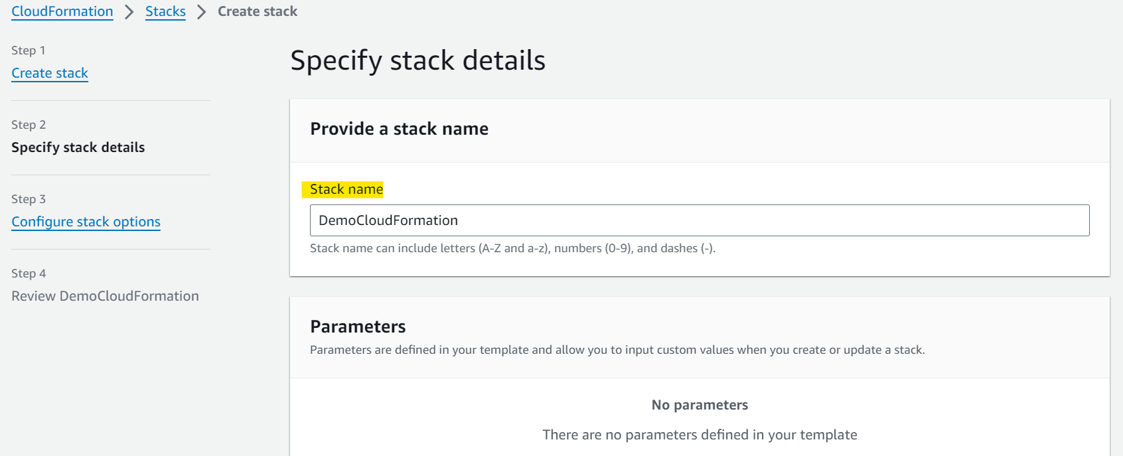Click the Step 4 label in sidebar
Screen dimensions: 1123x456
coord(29,273)
